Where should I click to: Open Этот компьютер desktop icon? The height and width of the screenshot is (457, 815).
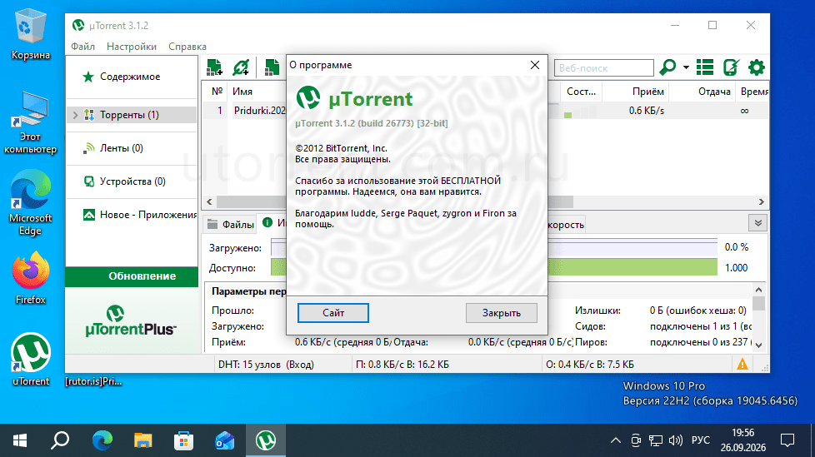tap(31, 123)
